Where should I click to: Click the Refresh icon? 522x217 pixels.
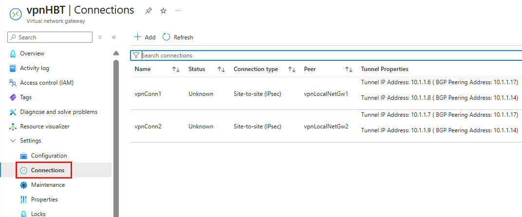click(x=167, y=37)
